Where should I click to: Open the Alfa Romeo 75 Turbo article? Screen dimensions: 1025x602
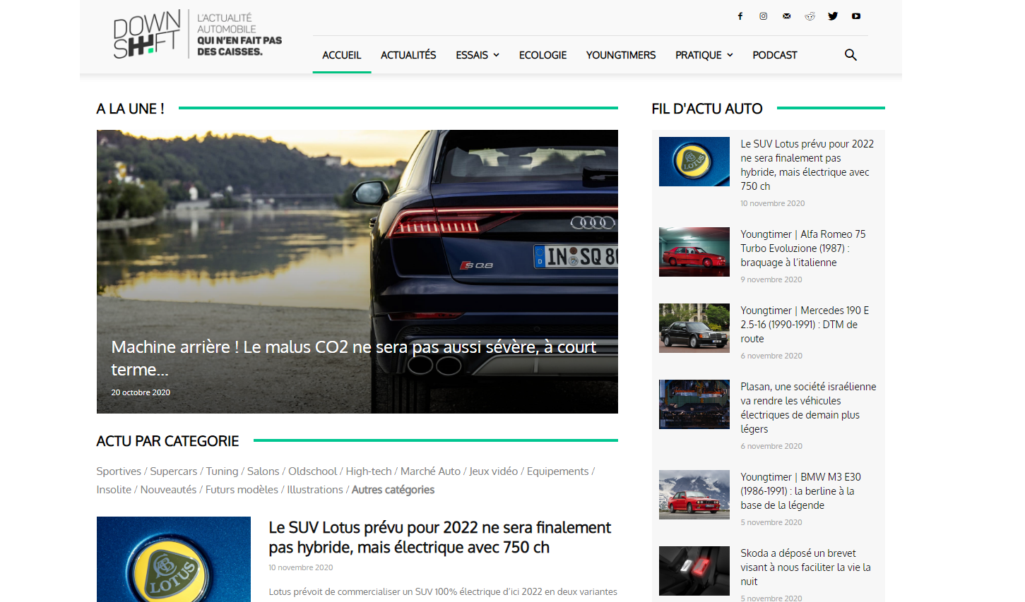tap(802, 248)
